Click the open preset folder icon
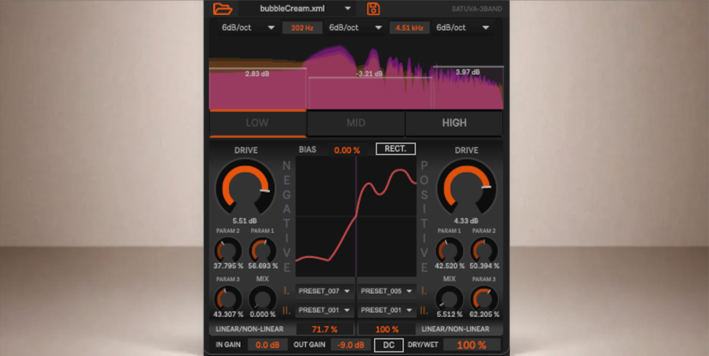 tap(222, 8)
